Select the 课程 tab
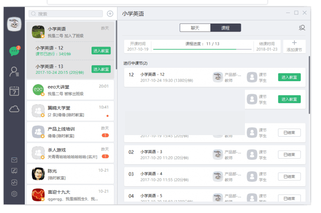321x213 pixels. click(x=225, y=28)
